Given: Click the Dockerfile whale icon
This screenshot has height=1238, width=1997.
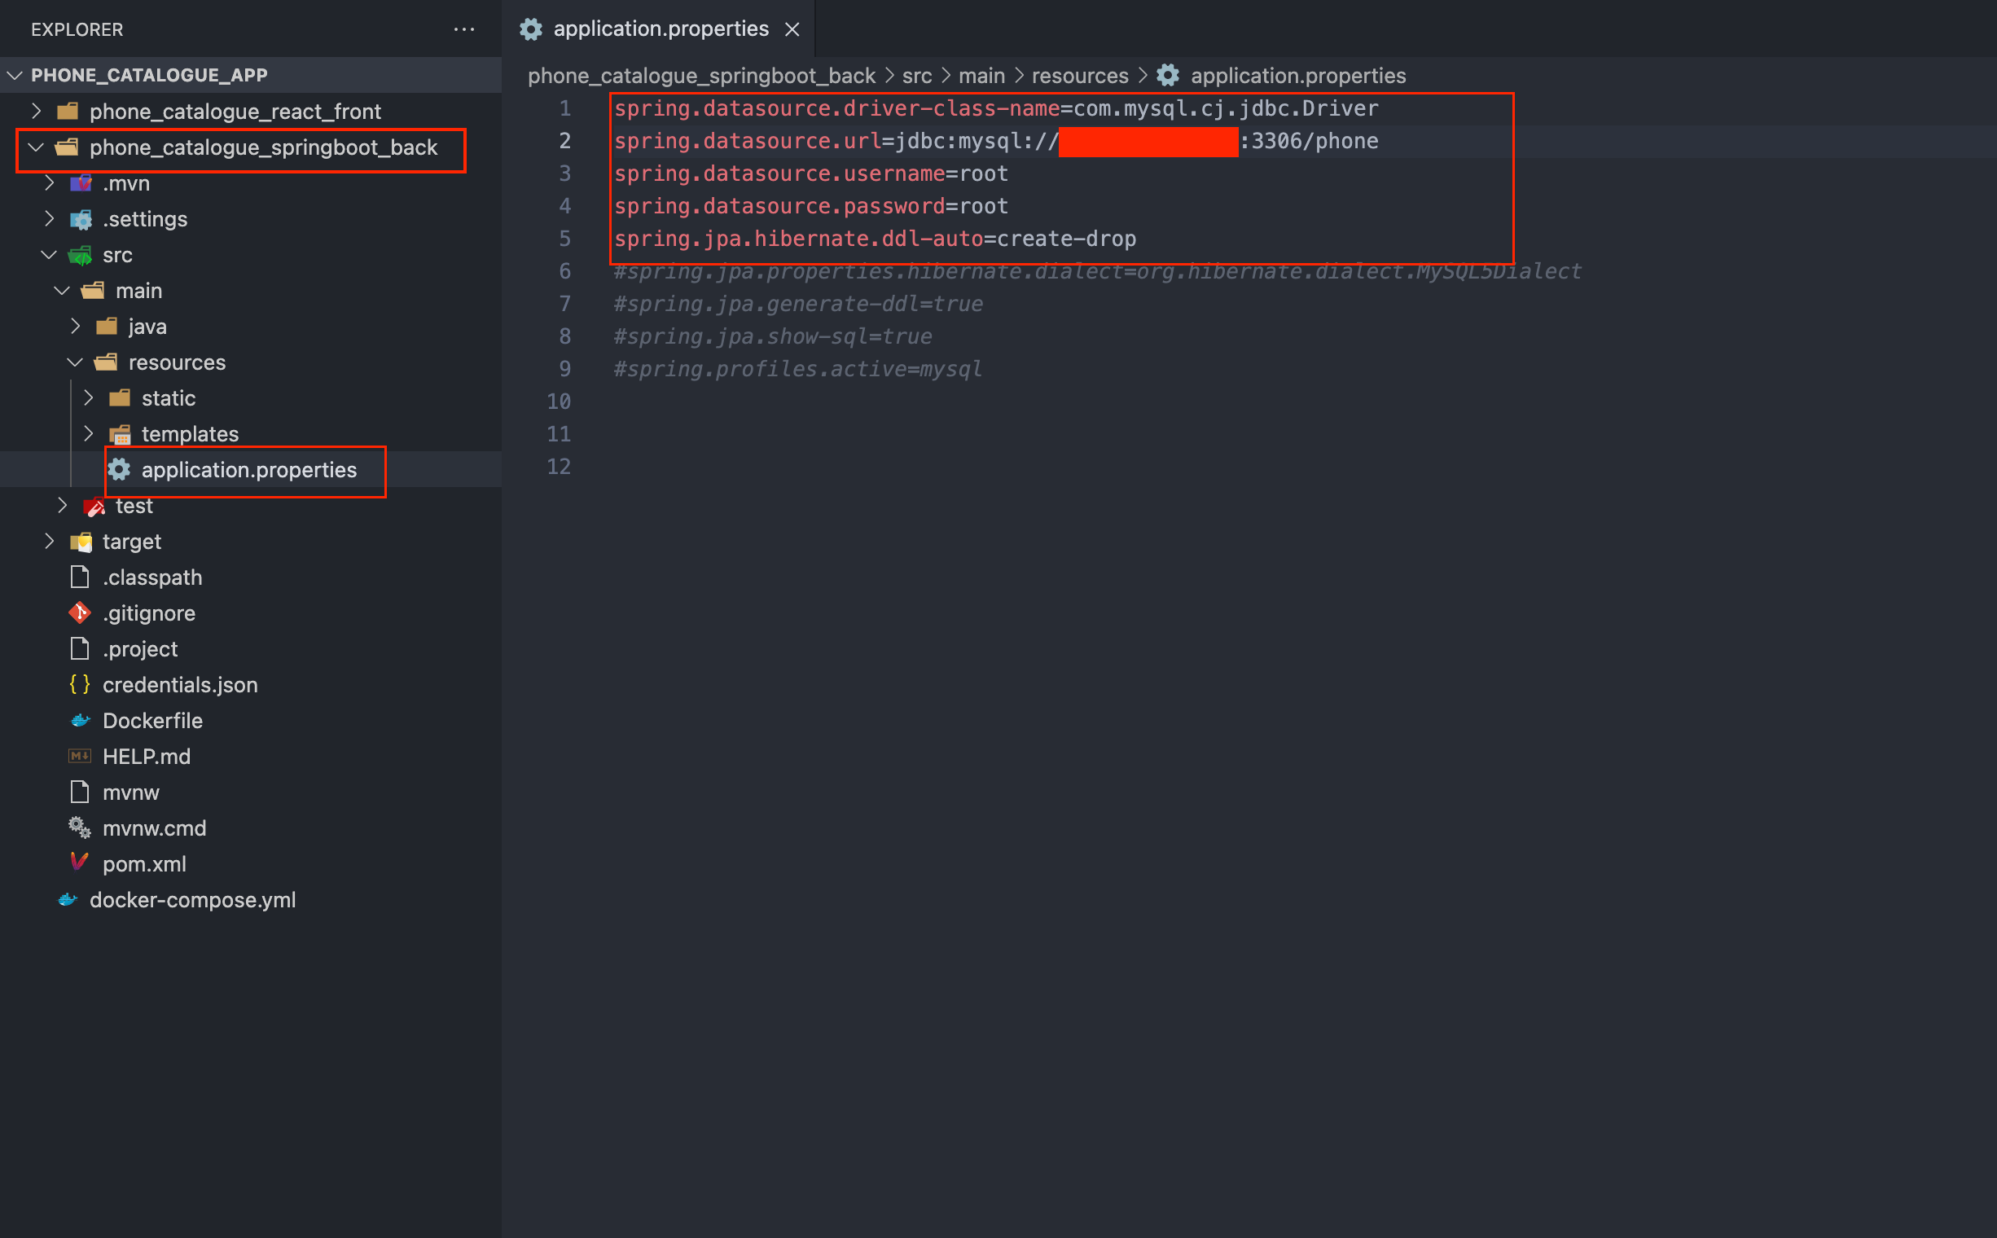Looking at the screenshot, I should coord(80,721).
